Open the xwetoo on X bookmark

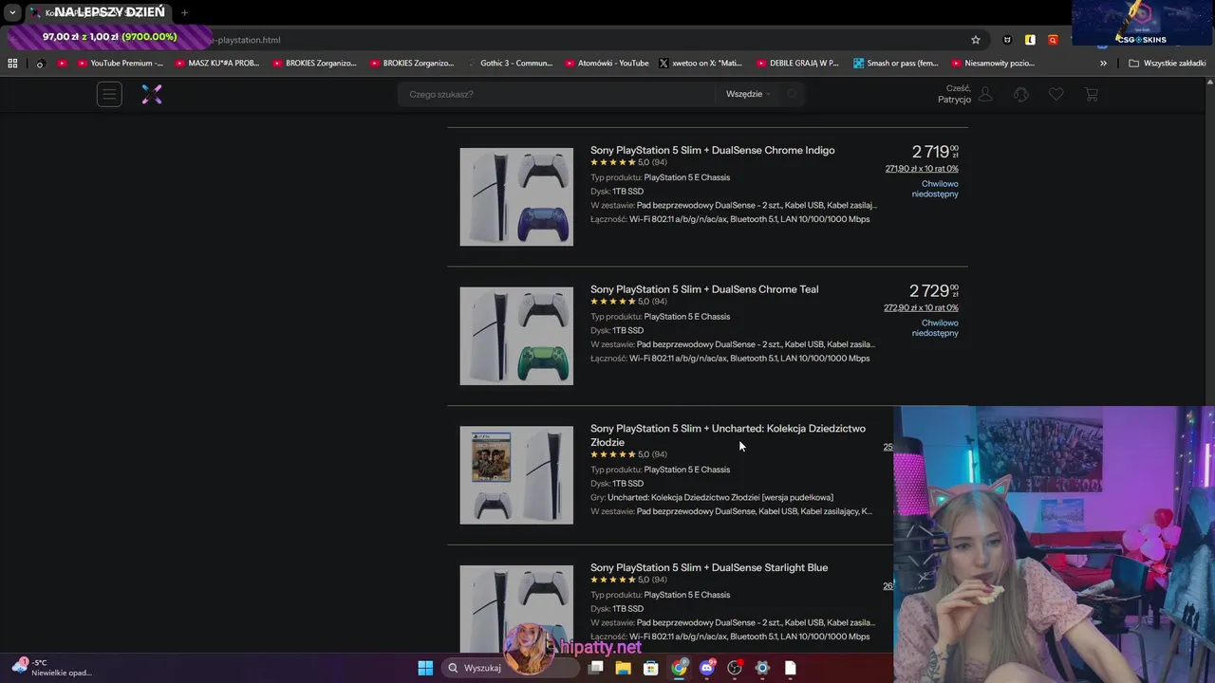701,64
